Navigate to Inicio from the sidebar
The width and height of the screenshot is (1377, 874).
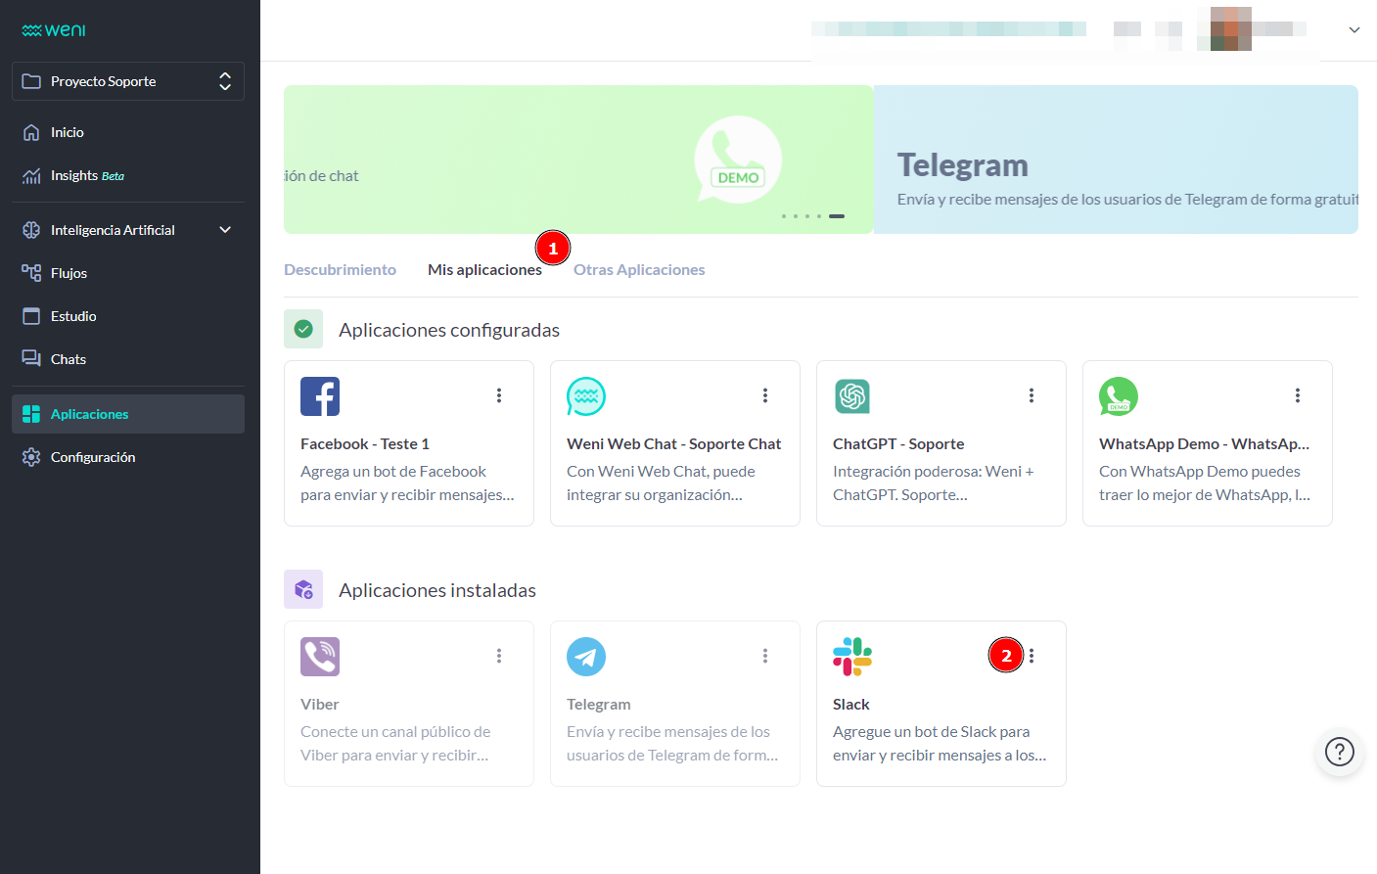pyautogui.click(x=30, y=131)
